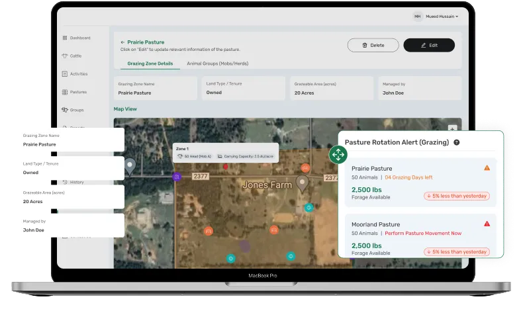Click the Prairie Pasture alert's '2,500 lbs' value
The height and width of the screenshot is (309, 523).
point(367,190)
